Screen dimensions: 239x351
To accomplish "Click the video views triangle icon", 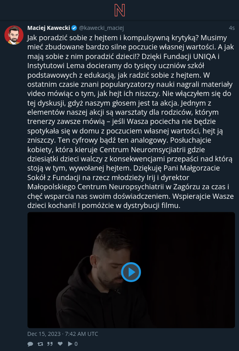I will tap(70, 343).
